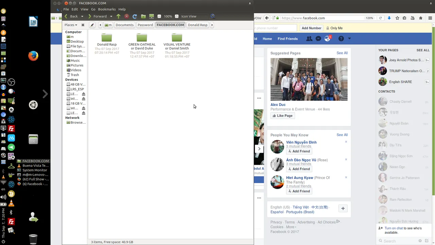Open the Help menu
The image size is (435, 245).
pyautogui.click(x=122, y=9)
